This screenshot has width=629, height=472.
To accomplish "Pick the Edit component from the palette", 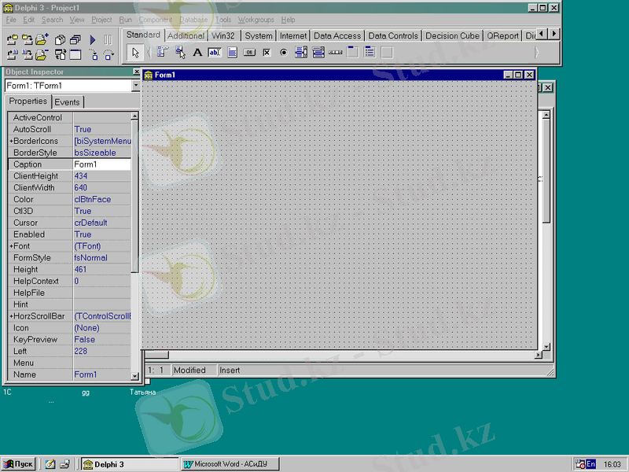I will pyautogui.click(x=215, y=53).
